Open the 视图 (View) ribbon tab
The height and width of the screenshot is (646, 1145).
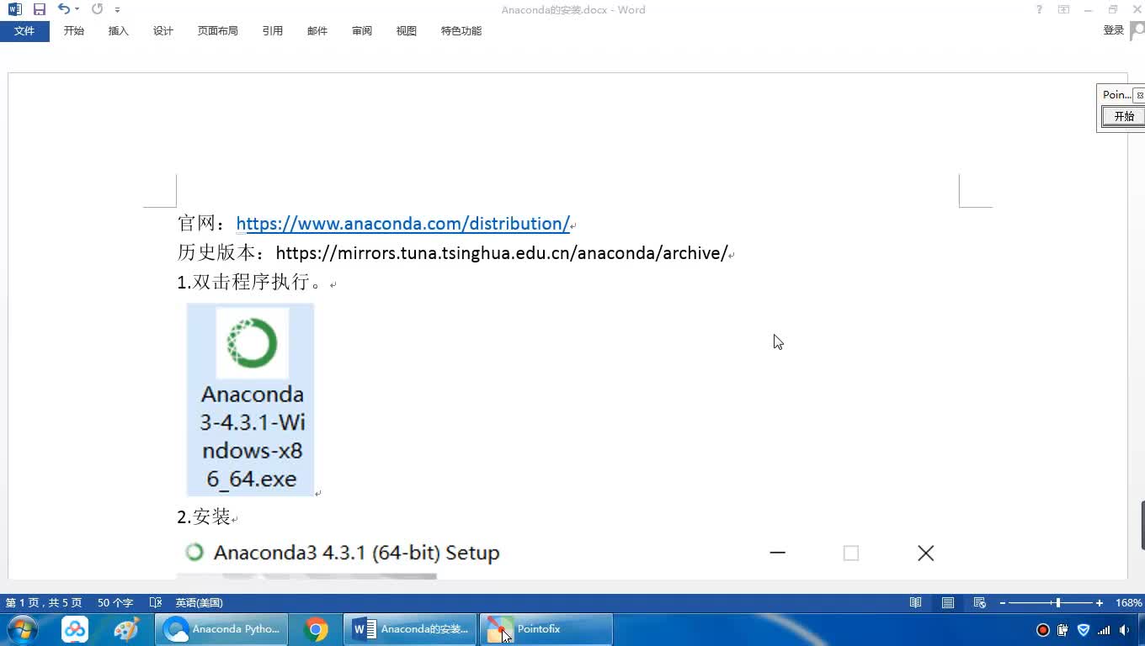(x=407, y=31)
